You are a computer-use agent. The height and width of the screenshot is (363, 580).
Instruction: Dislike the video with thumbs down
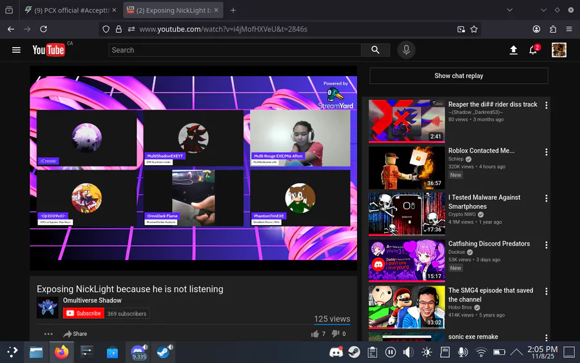pos(336,334)
